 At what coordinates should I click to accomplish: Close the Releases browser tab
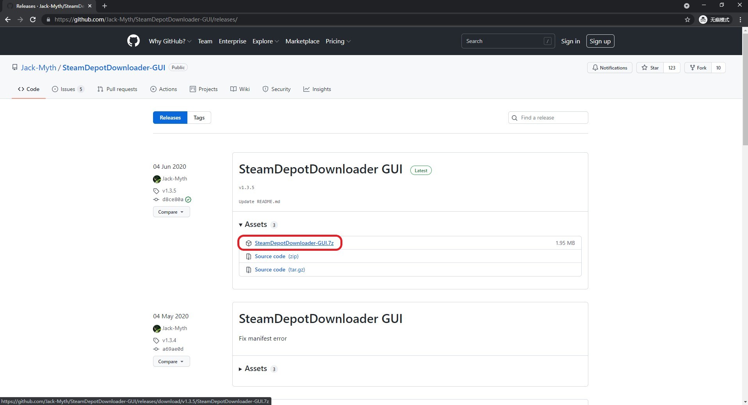click(89, 6)
